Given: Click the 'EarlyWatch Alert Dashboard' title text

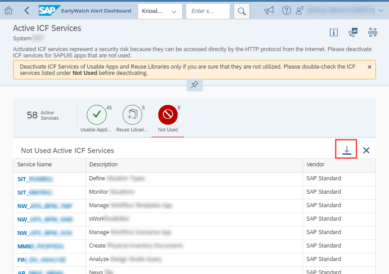Looking at the screenshot, I should [x=96, y=11].
